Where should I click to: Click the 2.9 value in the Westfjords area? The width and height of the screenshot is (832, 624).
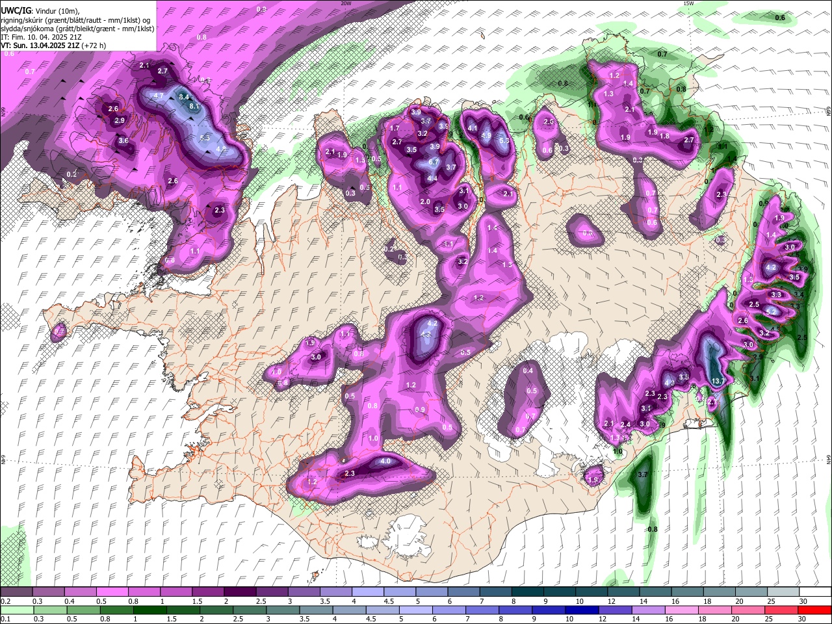point(120,120)
